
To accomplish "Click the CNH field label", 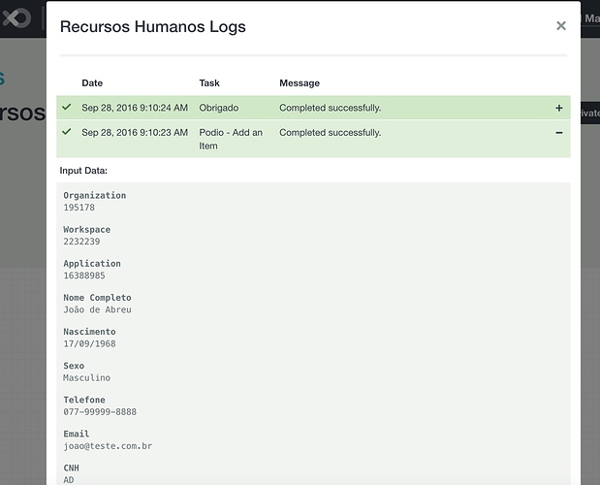I will (71, 468).
